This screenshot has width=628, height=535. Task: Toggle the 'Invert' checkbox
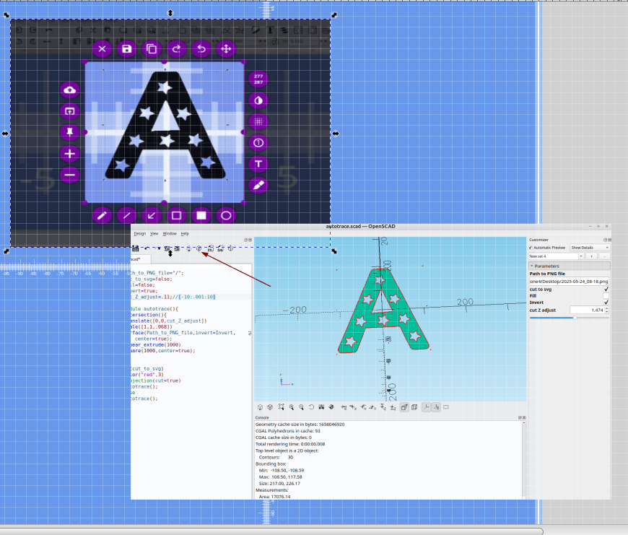606,302
